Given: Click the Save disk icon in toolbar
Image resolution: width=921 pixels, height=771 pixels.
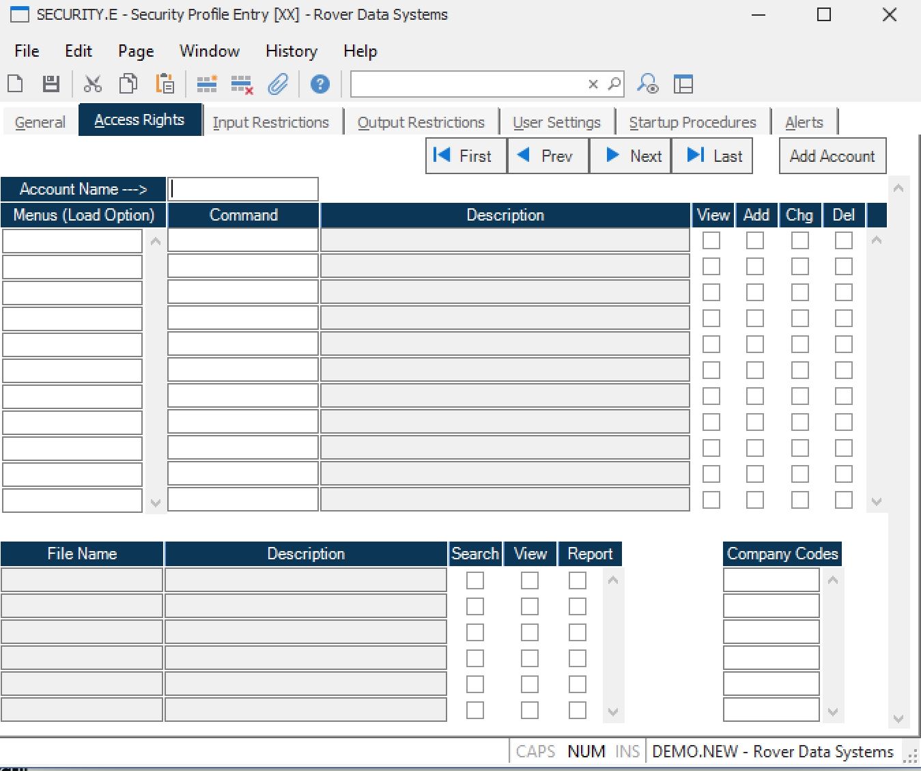Looking at the screenshot, I should 51,84.
